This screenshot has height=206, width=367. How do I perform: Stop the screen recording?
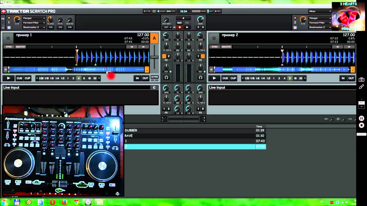362,125
